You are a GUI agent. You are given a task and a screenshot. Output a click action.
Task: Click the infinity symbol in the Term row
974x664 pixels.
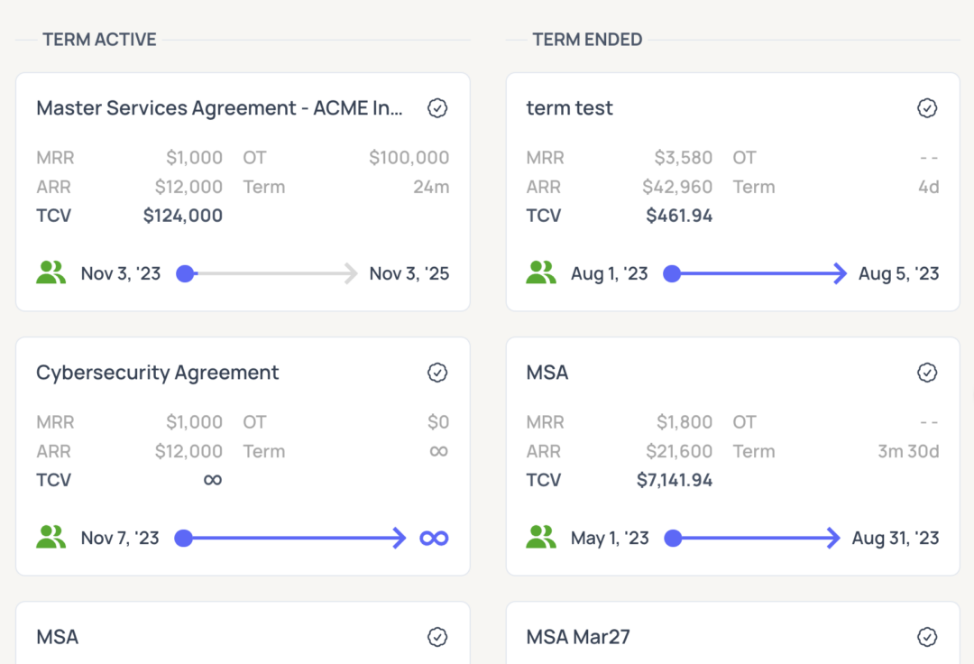pos(439,451)
